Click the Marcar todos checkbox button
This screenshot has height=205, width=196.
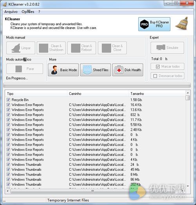pyautogui.click(x=167, y=66)
